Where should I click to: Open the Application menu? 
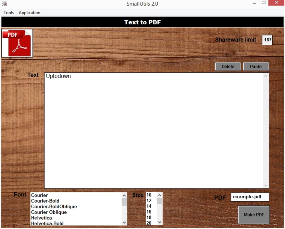pyautogui.click(x=30, y=13)
